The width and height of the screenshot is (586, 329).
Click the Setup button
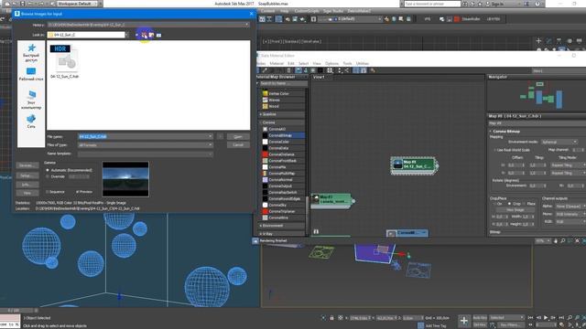(x=27, y=175)
